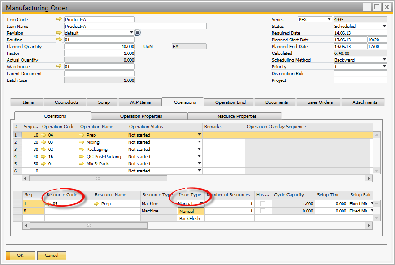Follow operation code 04 link arrow
This screenshot has height=265, width=395.
tap(43, 135)
